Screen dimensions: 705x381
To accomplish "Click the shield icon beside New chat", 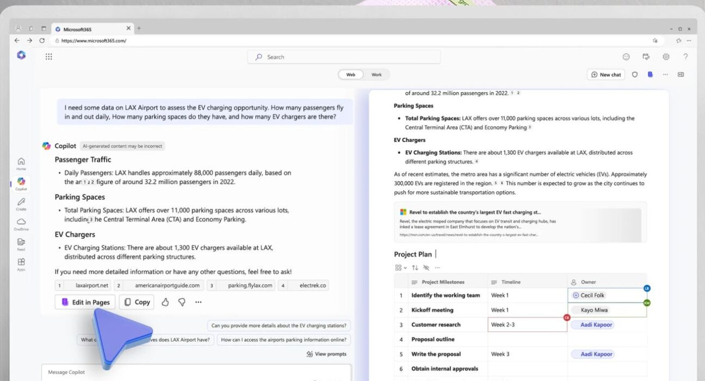I will point(634,75).
